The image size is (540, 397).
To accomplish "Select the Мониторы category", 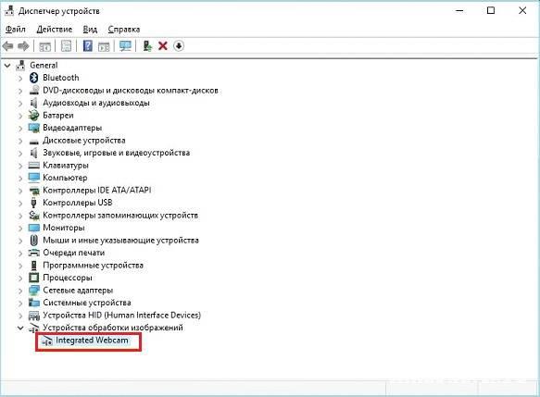I will point(64,228).
